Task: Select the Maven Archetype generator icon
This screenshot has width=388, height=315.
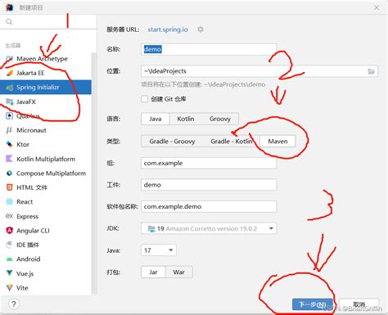Action: point(10,59)
